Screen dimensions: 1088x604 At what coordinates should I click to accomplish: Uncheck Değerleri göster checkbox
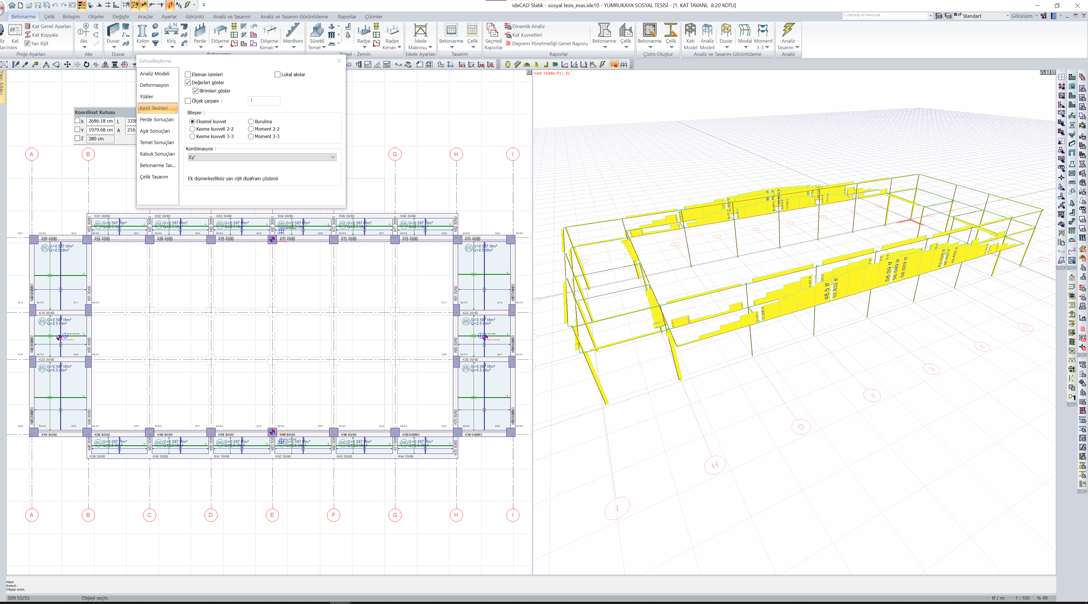188,83
